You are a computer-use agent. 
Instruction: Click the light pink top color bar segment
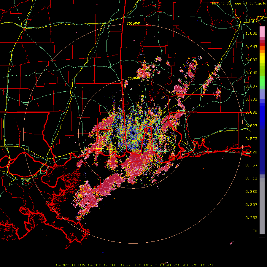point(262,32)
